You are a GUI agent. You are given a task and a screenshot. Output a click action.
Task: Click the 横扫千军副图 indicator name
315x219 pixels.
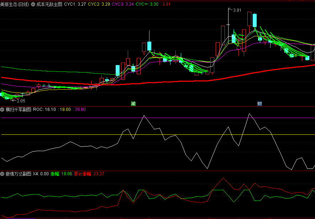[x=18, y=109]
